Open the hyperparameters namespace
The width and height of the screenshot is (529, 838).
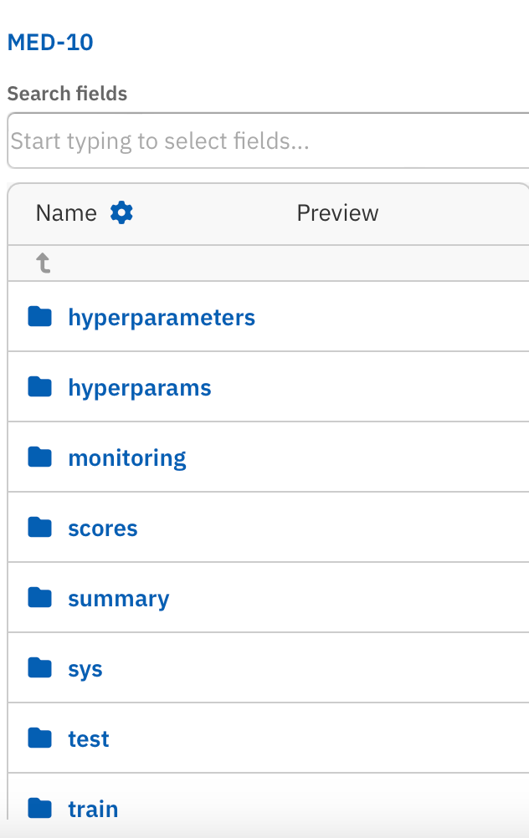[162, 318]
